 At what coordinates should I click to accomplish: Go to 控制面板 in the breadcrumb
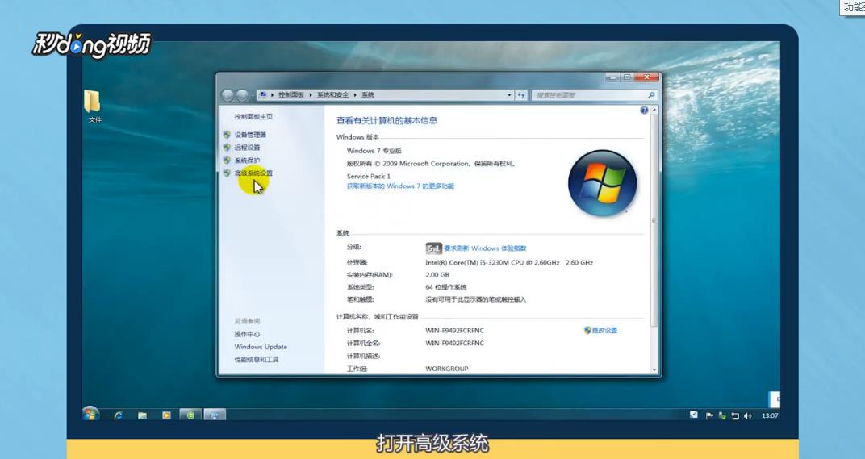coord(291,95)
